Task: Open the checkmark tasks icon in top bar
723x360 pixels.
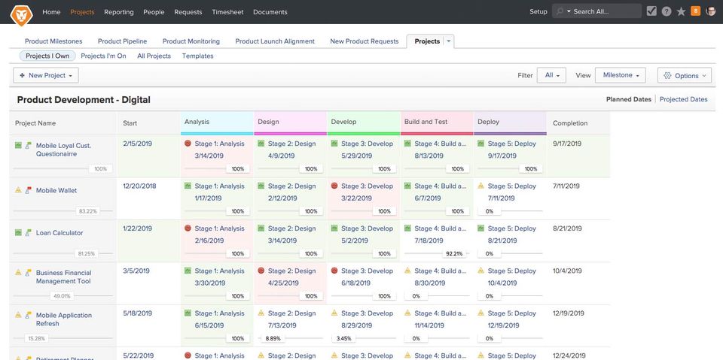Action: pyautogui.click(x=651, y=11)
